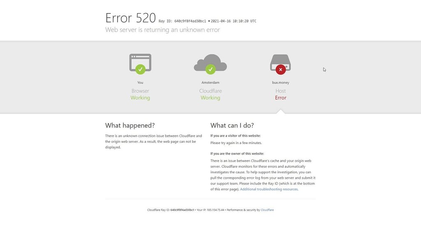Image resolution: width=421 pixels, height=231 pixels.
Task: Click the Ray ID text in header
Action: pyautogui.click(x=182, y=21)
